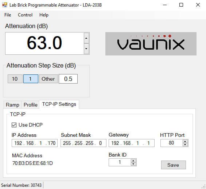Switch to the Profile tab
This screenshot has width=206, height=189.
pyautogui.click(x=31, y=105)
